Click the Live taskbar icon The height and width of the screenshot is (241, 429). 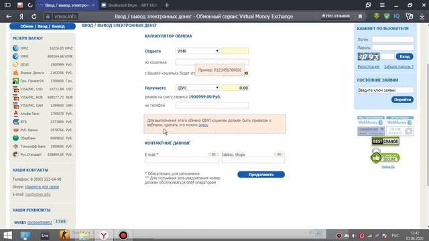[x=45, y=235]
